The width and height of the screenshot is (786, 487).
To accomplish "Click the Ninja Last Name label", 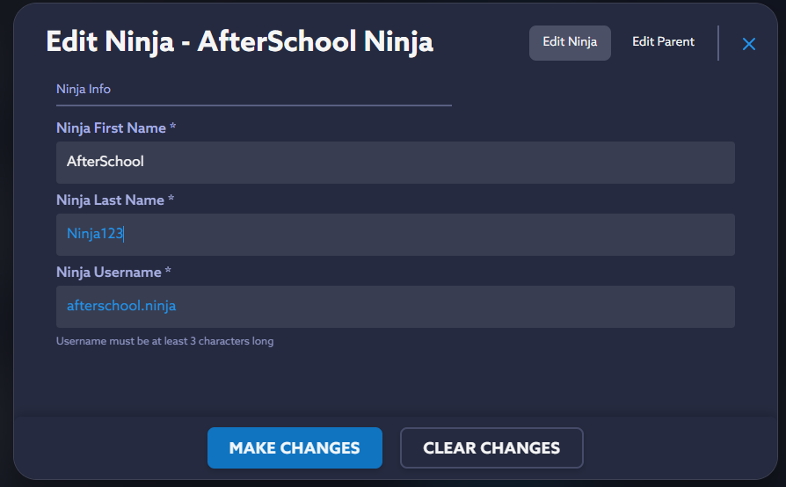I will [110, 200].
